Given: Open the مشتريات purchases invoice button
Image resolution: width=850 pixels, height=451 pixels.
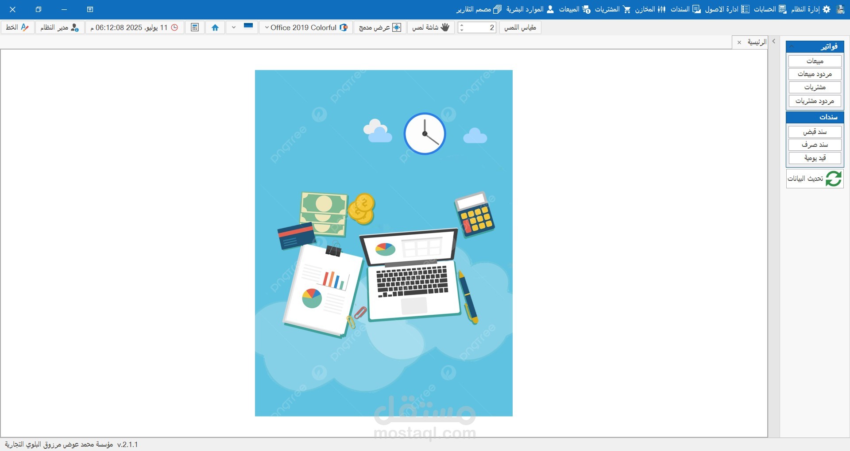Looking at the screenshot, I should click(815, 88).
